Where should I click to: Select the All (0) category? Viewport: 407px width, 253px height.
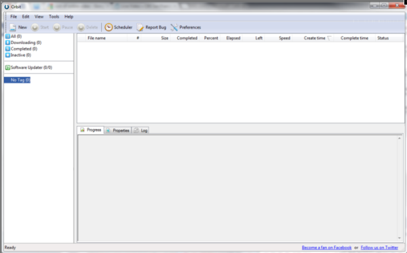click(x=14, y=37)
